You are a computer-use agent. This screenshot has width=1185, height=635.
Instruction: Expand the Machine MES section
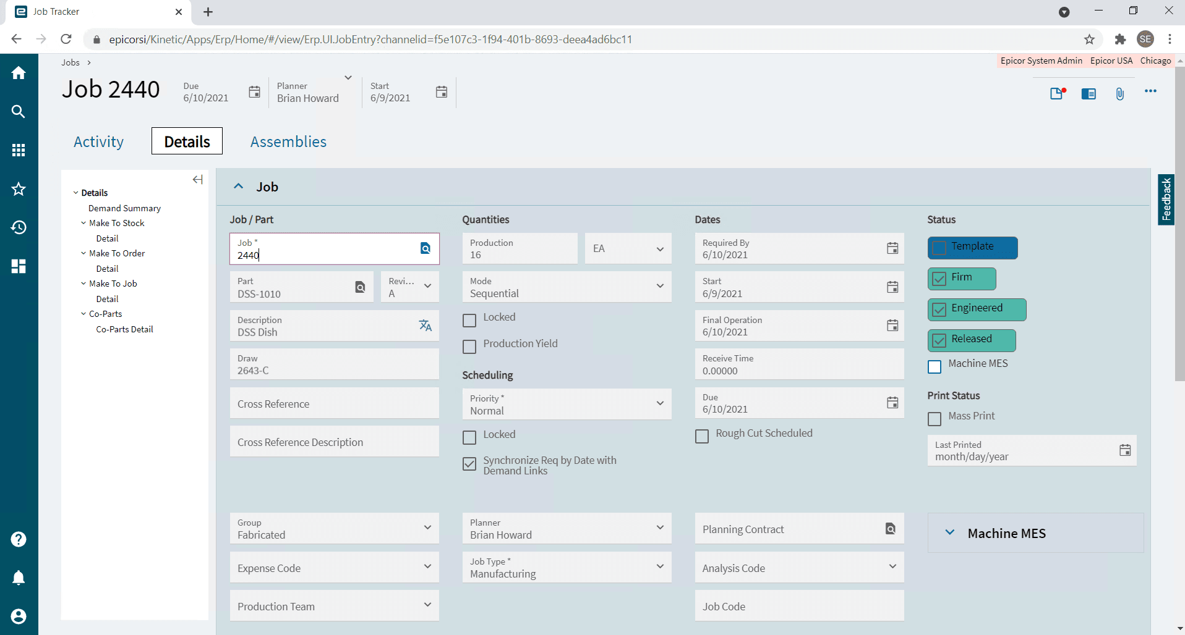[950, 532]
